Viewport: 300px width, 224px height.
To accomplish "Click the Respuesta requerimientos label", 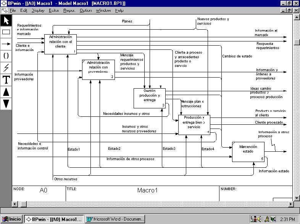I will point(268,46).
